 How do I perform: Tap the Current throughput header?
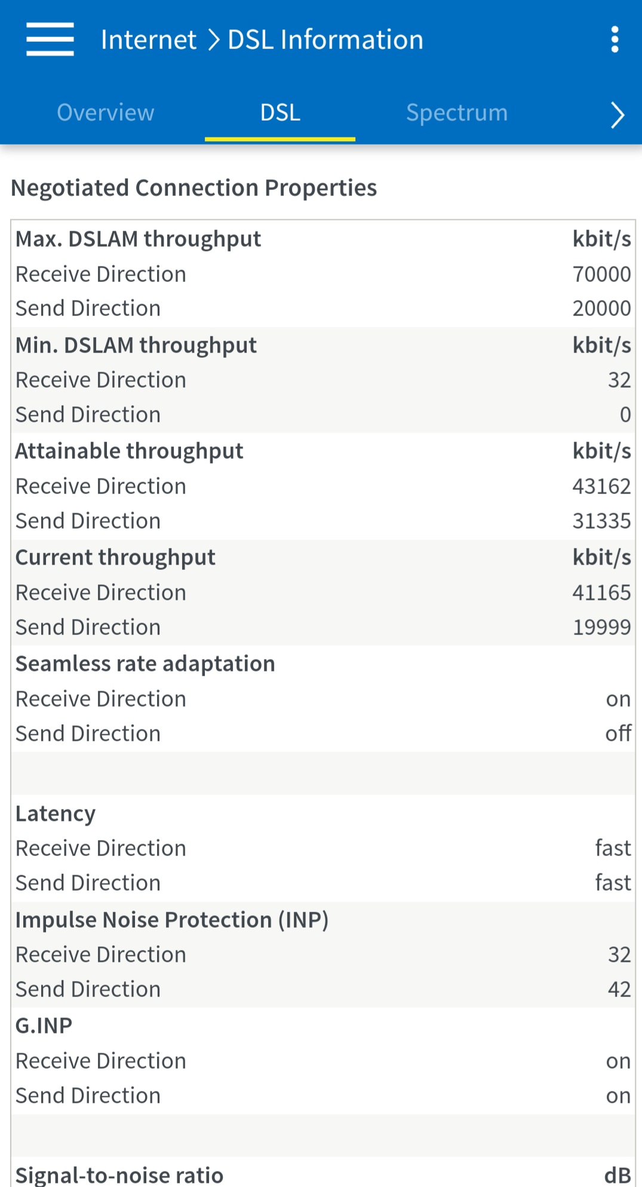click(116, 557)
